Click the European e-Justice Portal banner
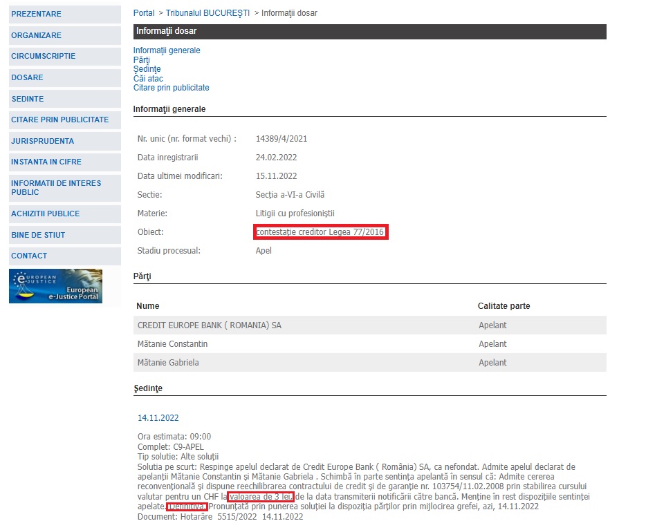This screenshot has height=530, width=646. click(x=55, y=286)
